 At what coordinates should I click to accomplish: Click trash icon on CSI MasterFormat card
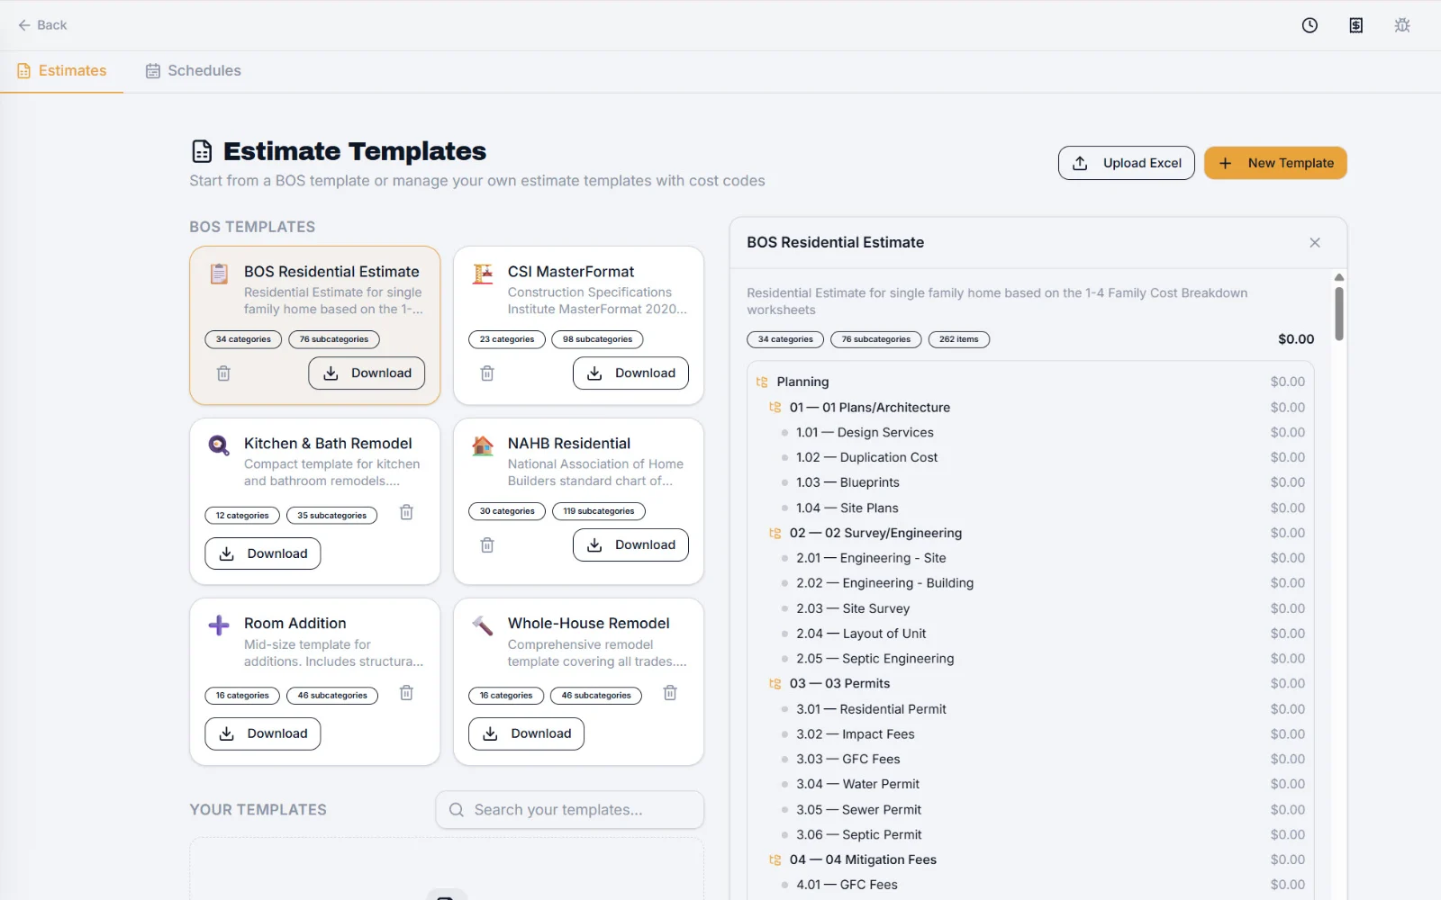click(x=487, y=373)
